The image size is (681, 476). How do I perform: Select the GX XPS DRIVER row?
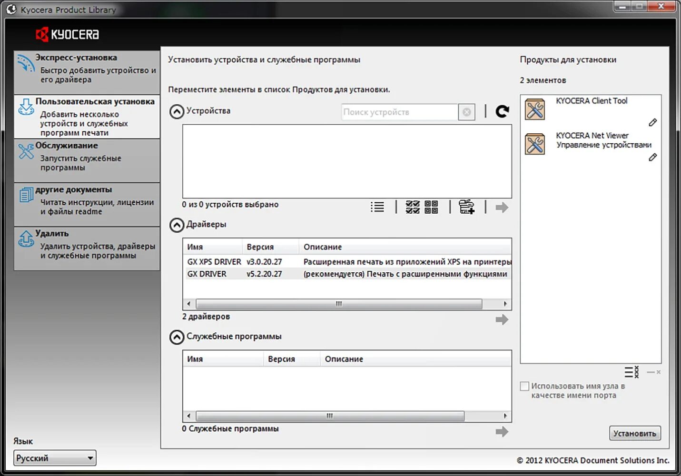tap(347, 262)
